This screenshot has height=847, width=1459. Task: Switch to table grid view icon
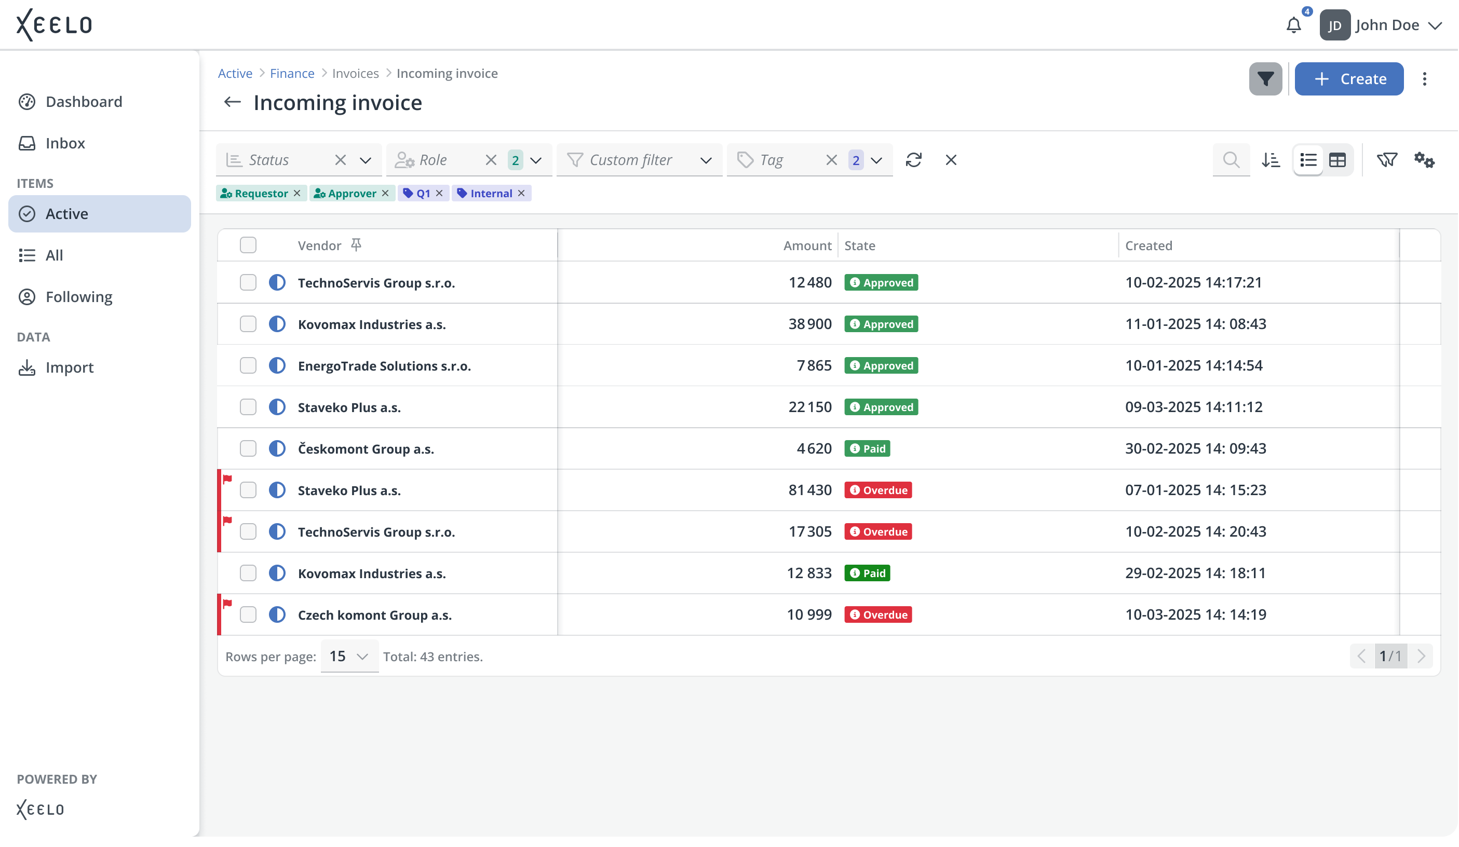(x=1338, y=160)
